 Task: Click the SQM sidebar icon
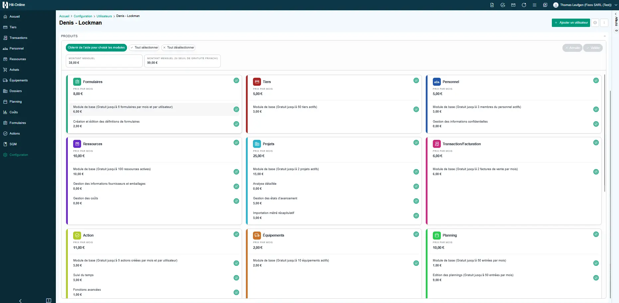pyautogui.click(x=5, y=144)
